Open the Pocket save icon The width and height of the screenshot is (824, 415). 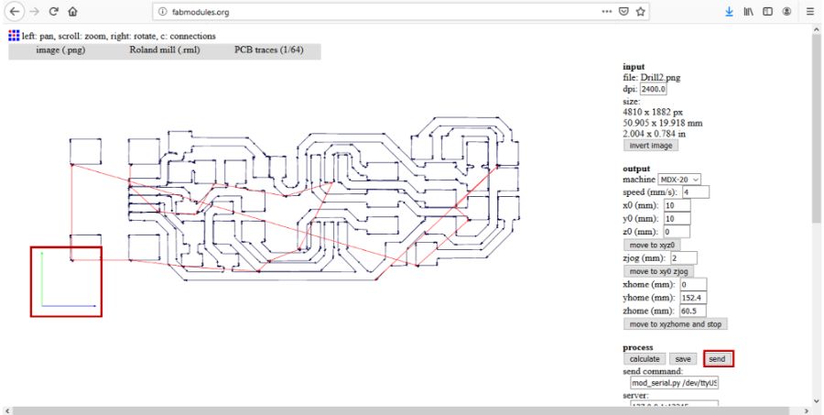pos(623,12)
